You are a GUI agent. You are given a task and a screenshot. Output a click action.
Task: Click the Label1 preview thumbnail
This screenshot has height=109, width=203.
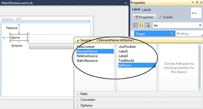196,13
